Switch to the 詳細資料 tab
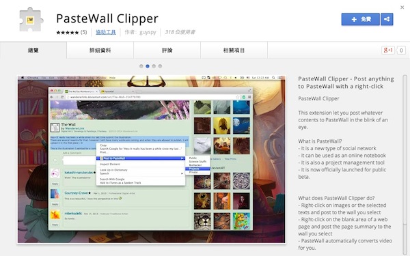The image size is (410, 256). click(x=100, y=50)
